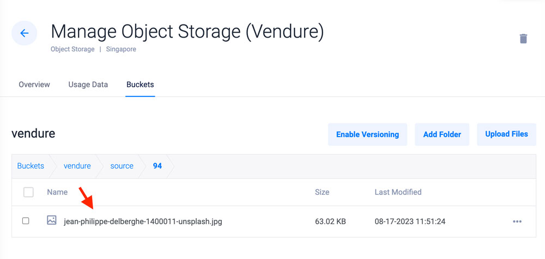Open the jean-philippe-delberghe-1400011-unsplash.jpg file
Viewport: 545px width, 259px height.
point(143,221)
